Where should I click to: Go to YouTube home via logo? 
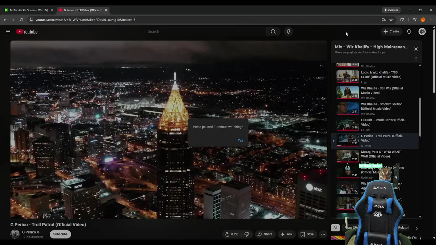[x=27, y=32]
